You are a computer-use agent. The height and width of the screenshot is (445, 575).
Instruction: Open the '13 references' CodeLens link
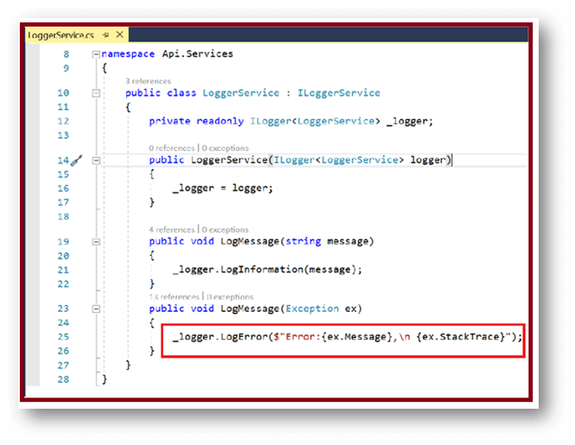[x=174, y=296]
